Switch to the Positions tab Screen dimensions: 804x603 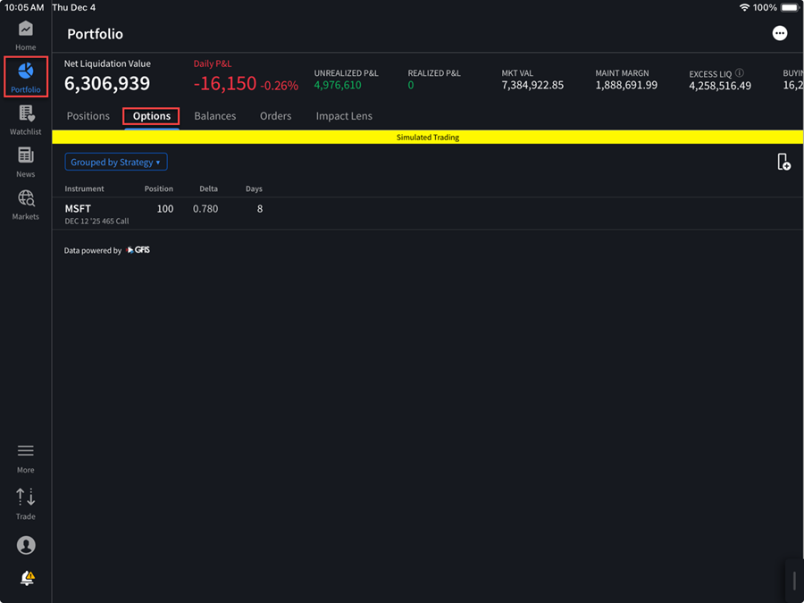(x=88, y=116)
